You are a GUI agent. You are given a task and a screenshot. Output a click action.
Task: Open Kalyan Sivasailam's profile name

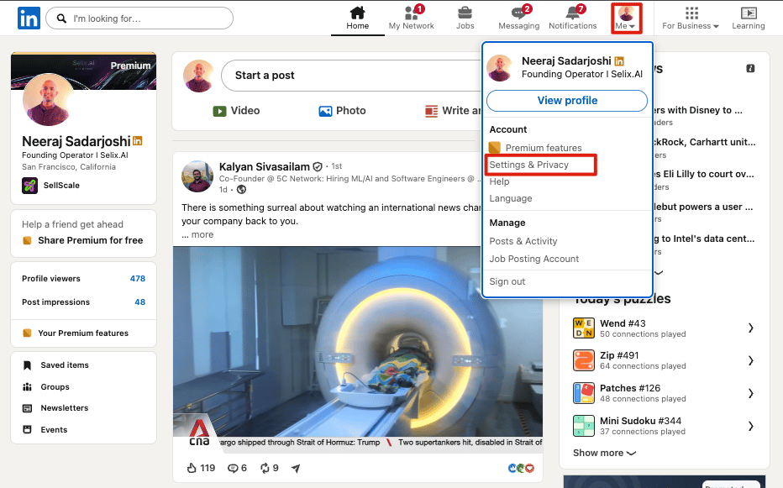click(264, 167)
